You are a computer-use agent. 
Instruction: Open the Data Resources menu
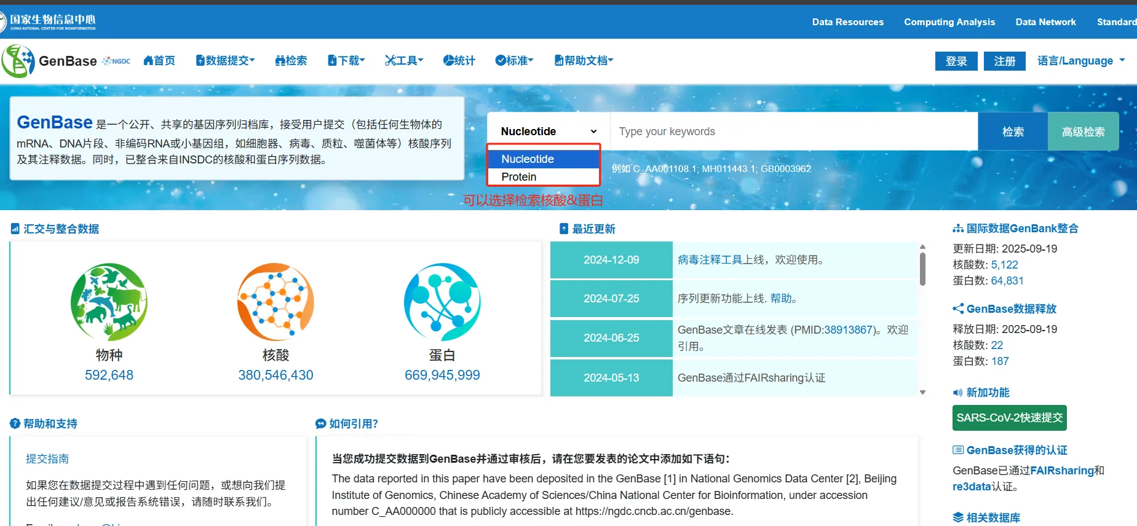click(847, 22)
